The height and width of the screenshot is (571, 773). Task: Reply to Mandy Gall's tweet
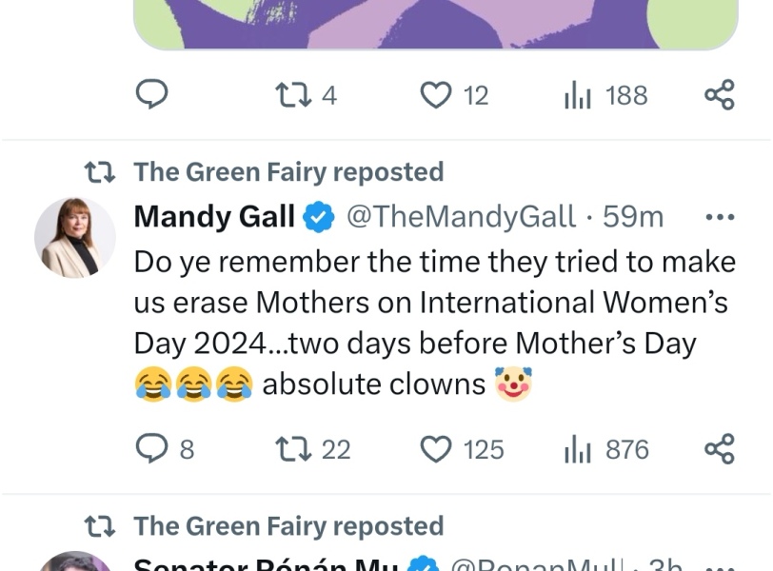point(152,449)
